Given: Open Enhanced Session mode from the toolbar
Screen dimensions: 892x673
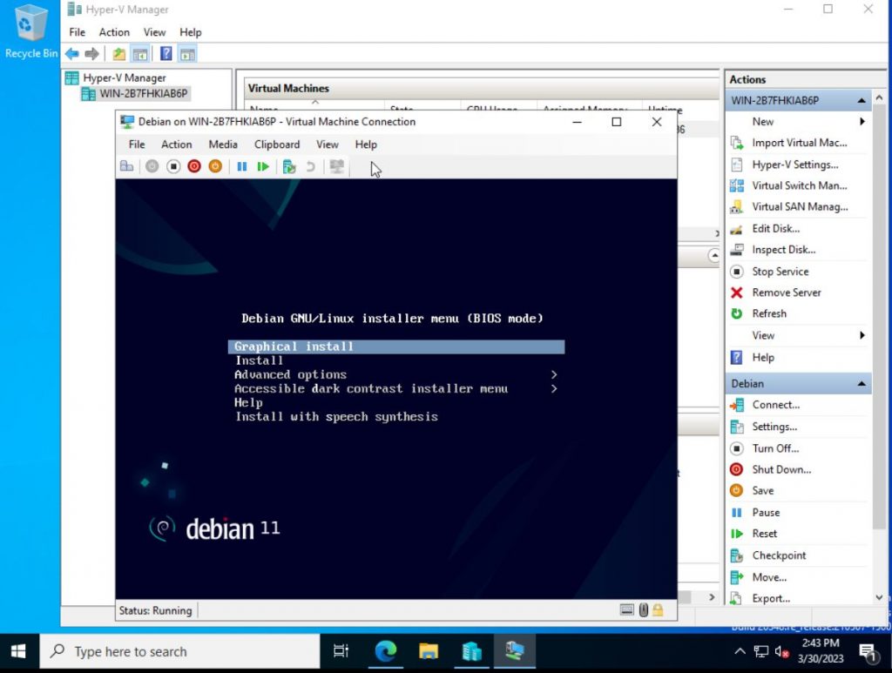Looking at the screenshot, I should [x=336, y=166].
